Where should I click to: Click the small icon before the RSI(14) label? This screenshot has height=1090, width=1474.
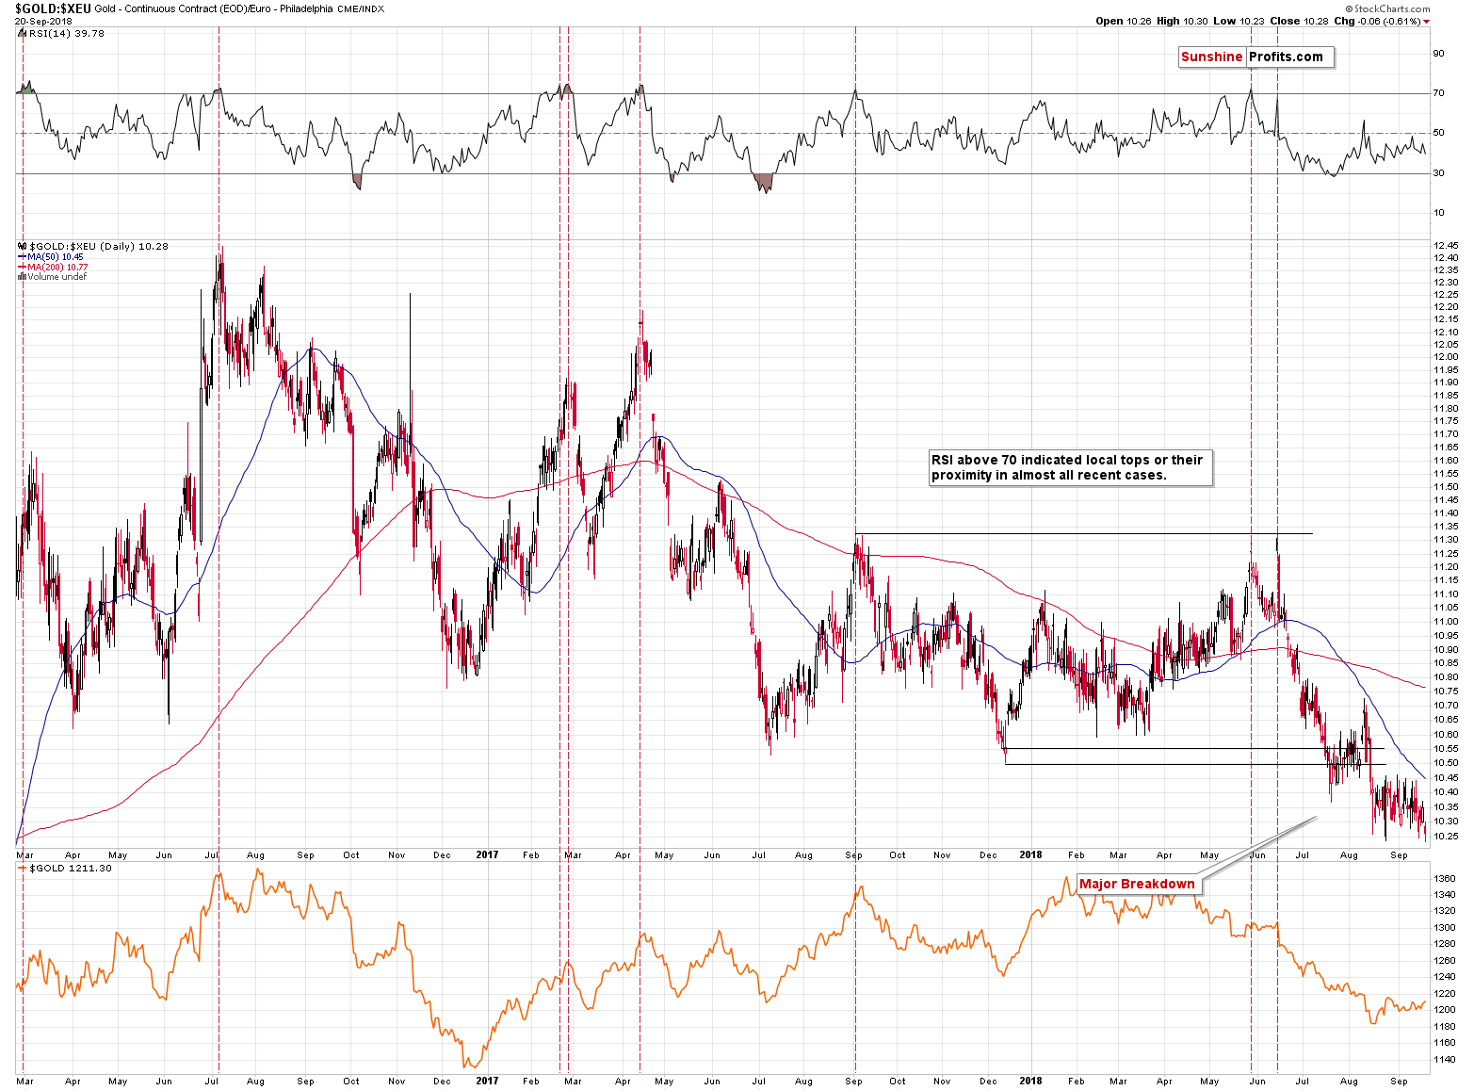[23, 33]
